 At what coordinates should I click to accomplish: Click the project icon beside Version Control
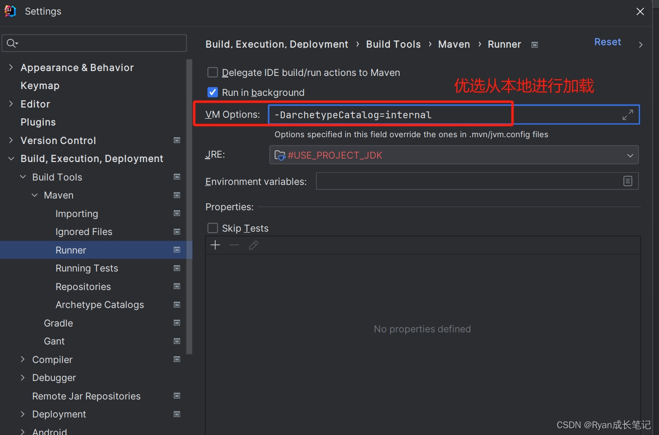[x=177, y=140]
